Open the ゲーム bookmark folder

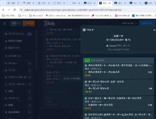22,16
